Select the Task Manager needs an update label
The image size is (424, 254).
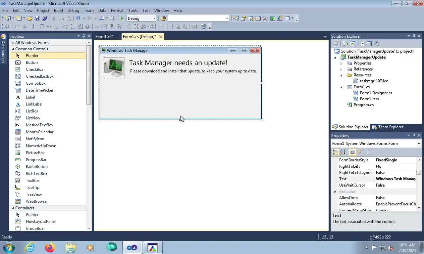[178, 63]
